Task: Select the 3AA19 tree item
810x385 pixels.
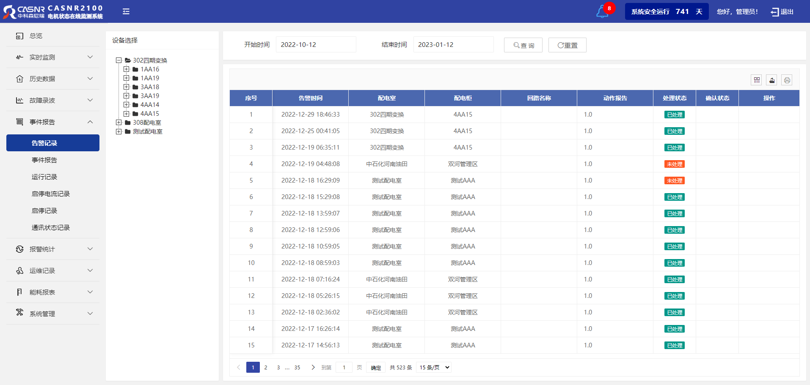Action: point(150,96)
